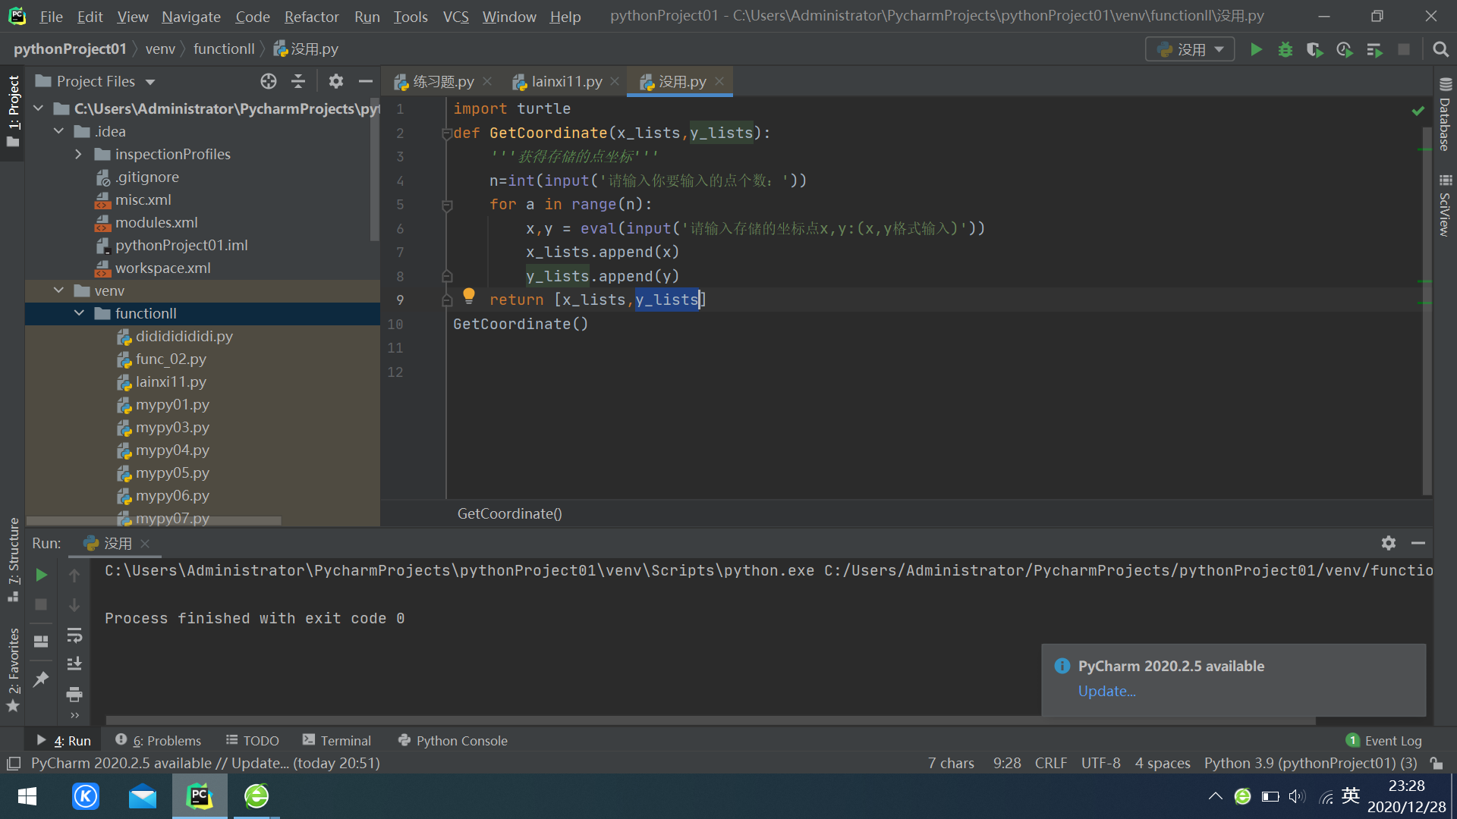Collapse all in the project tree
1457x819 pixels.
(x=298, y=81)
